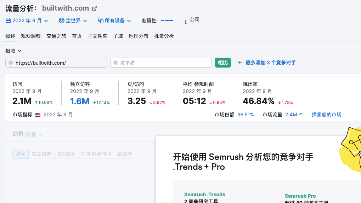Select the 页/访问 trend toggle button
The width and height of the screenshot is (361, 203).
point(66,154)
